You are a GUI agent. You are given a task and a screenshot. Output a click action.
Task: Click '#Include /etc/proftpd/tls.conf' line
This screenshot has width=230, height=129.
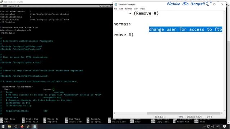coord(20,62)
